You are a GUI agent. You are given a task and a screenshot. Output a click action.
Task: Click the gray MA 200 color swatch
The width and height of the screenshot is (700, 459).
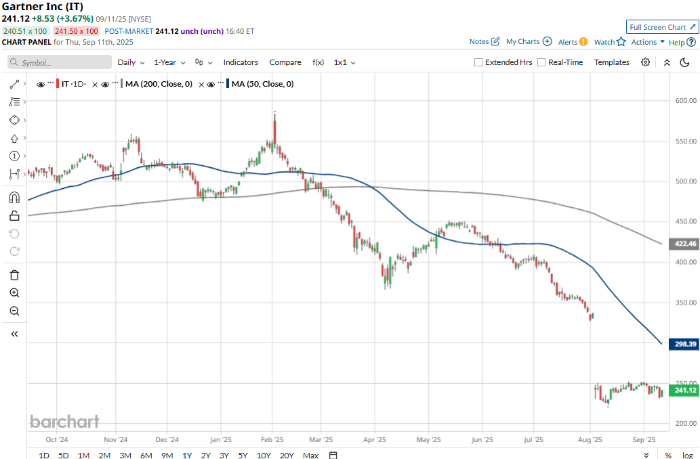[122, 84]
